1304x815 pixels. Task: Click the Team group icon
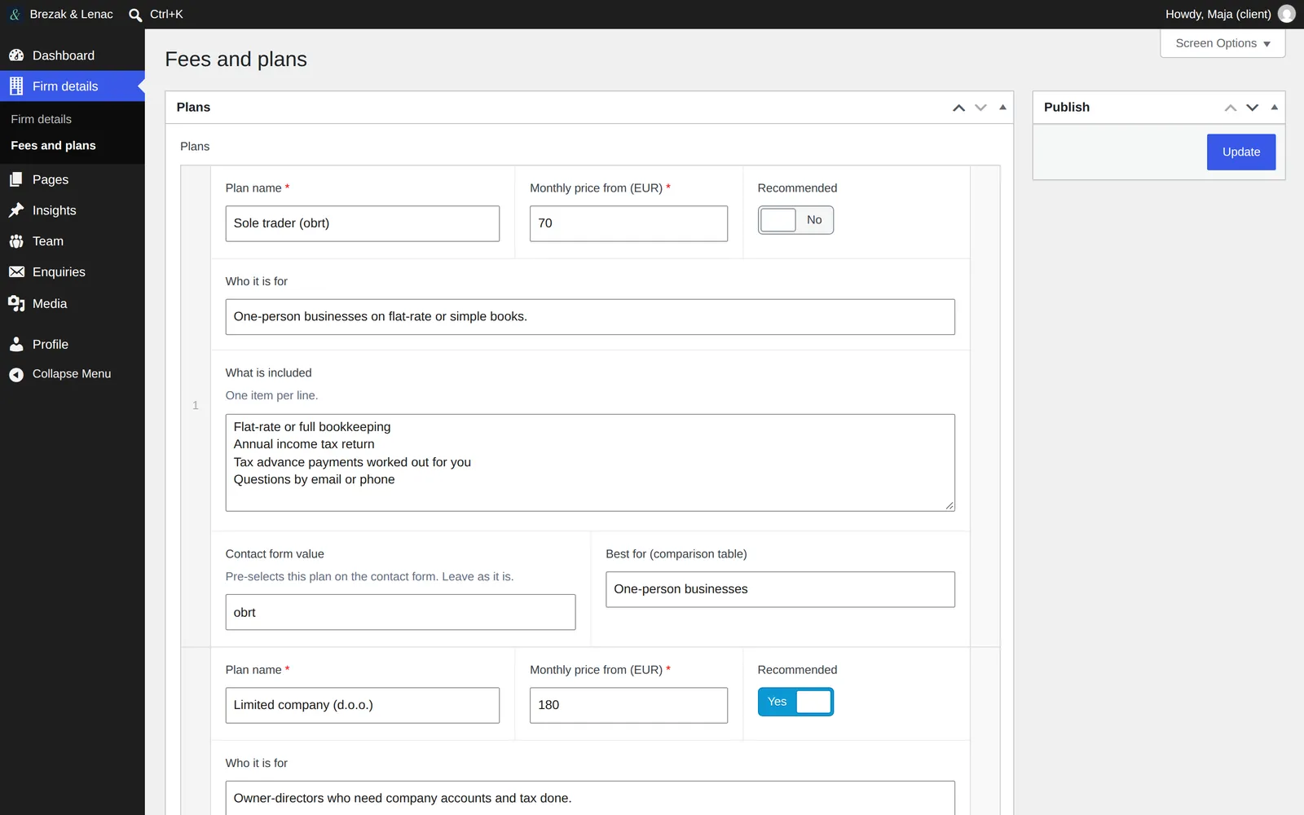pos(16,241)
